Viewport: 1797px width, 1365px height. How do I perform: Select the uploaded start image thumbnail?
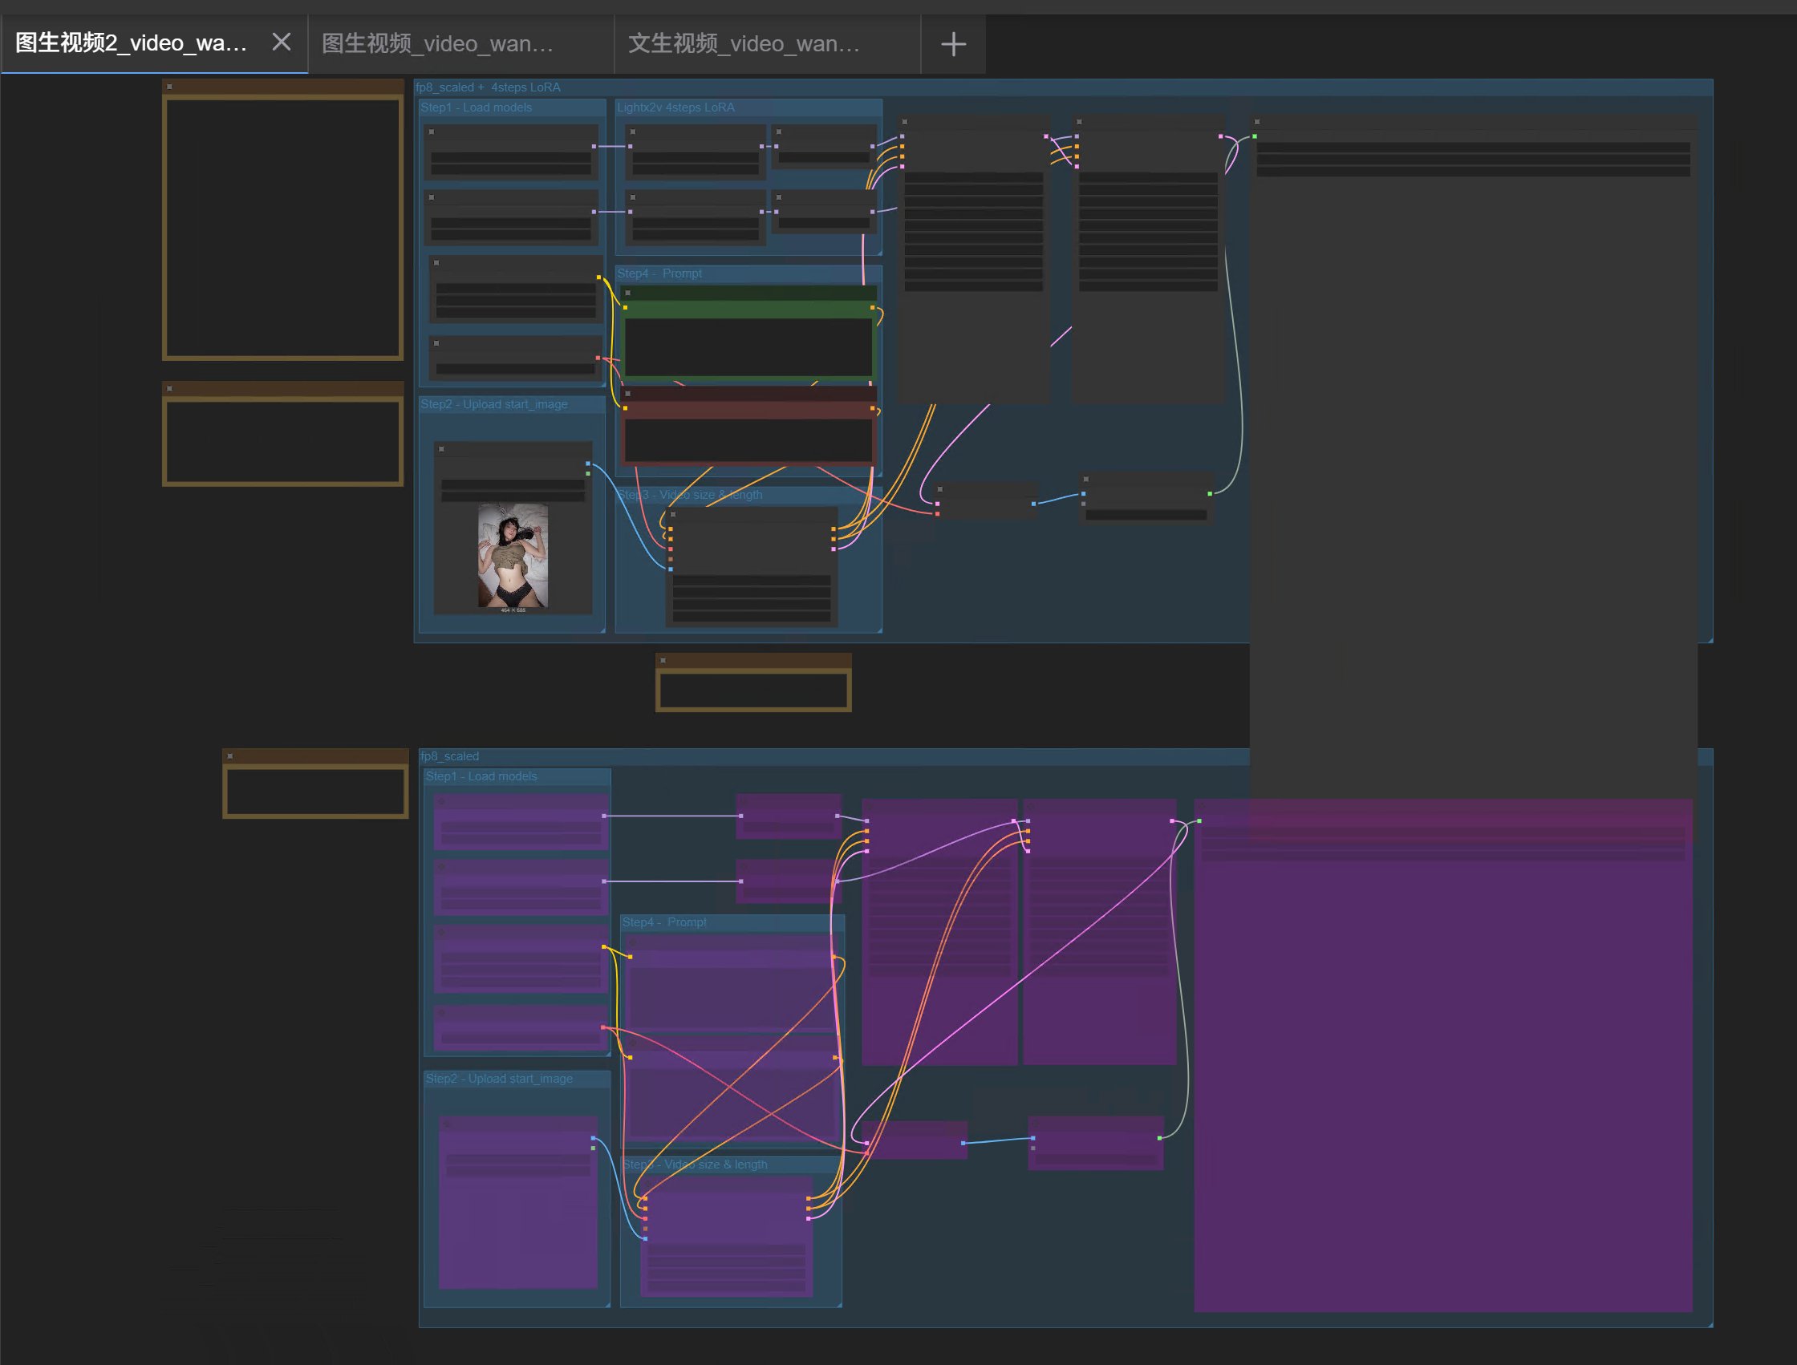(x=513, y=556)
